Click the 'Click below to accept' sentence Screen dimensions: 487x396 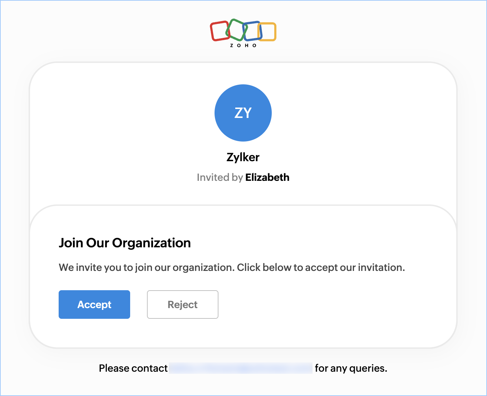321,268
